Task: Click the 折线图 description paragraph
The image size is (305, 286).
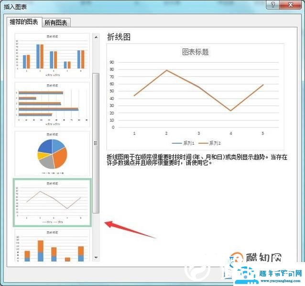Action: [x=197, y=160]
